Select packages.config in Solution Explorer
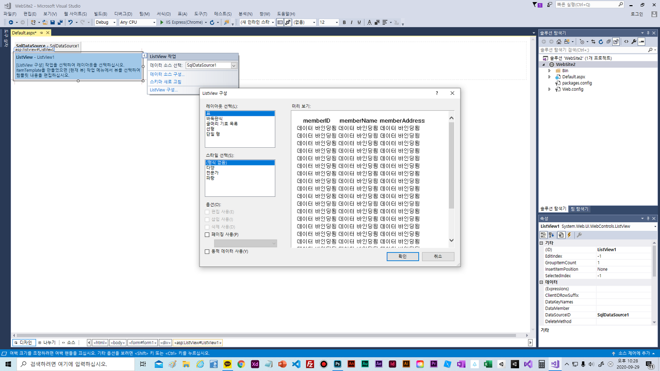This screenshot has width=660, height=371. pyautogui.click(x=576, y=83)
